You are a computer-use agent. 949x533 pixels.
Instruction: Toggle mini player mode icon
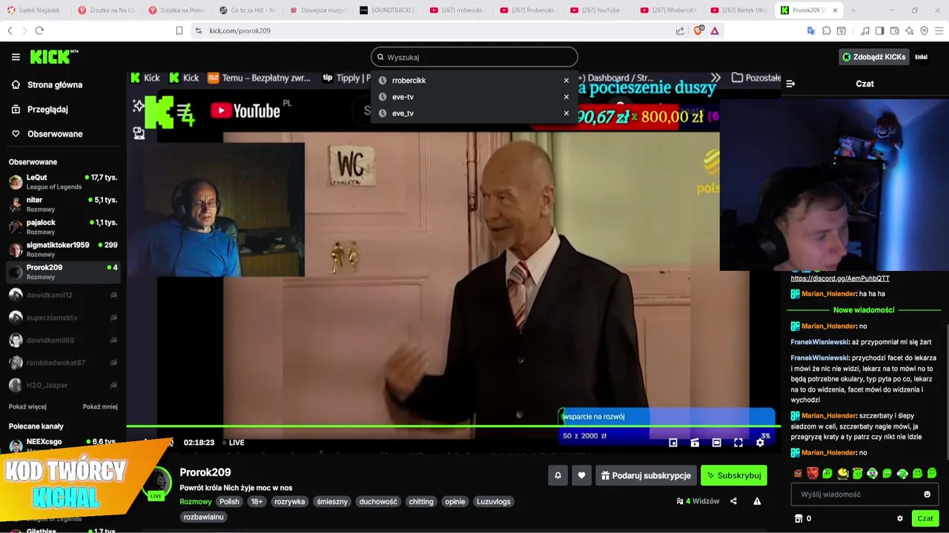(673, 443)
